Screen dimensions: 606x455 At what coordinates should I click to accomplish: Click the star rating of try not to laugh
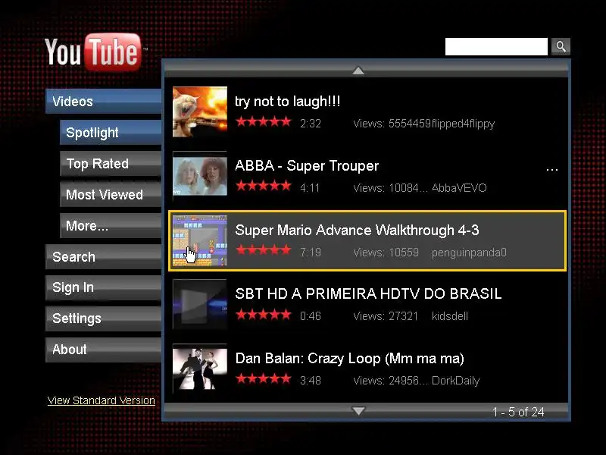coord(264,122)
